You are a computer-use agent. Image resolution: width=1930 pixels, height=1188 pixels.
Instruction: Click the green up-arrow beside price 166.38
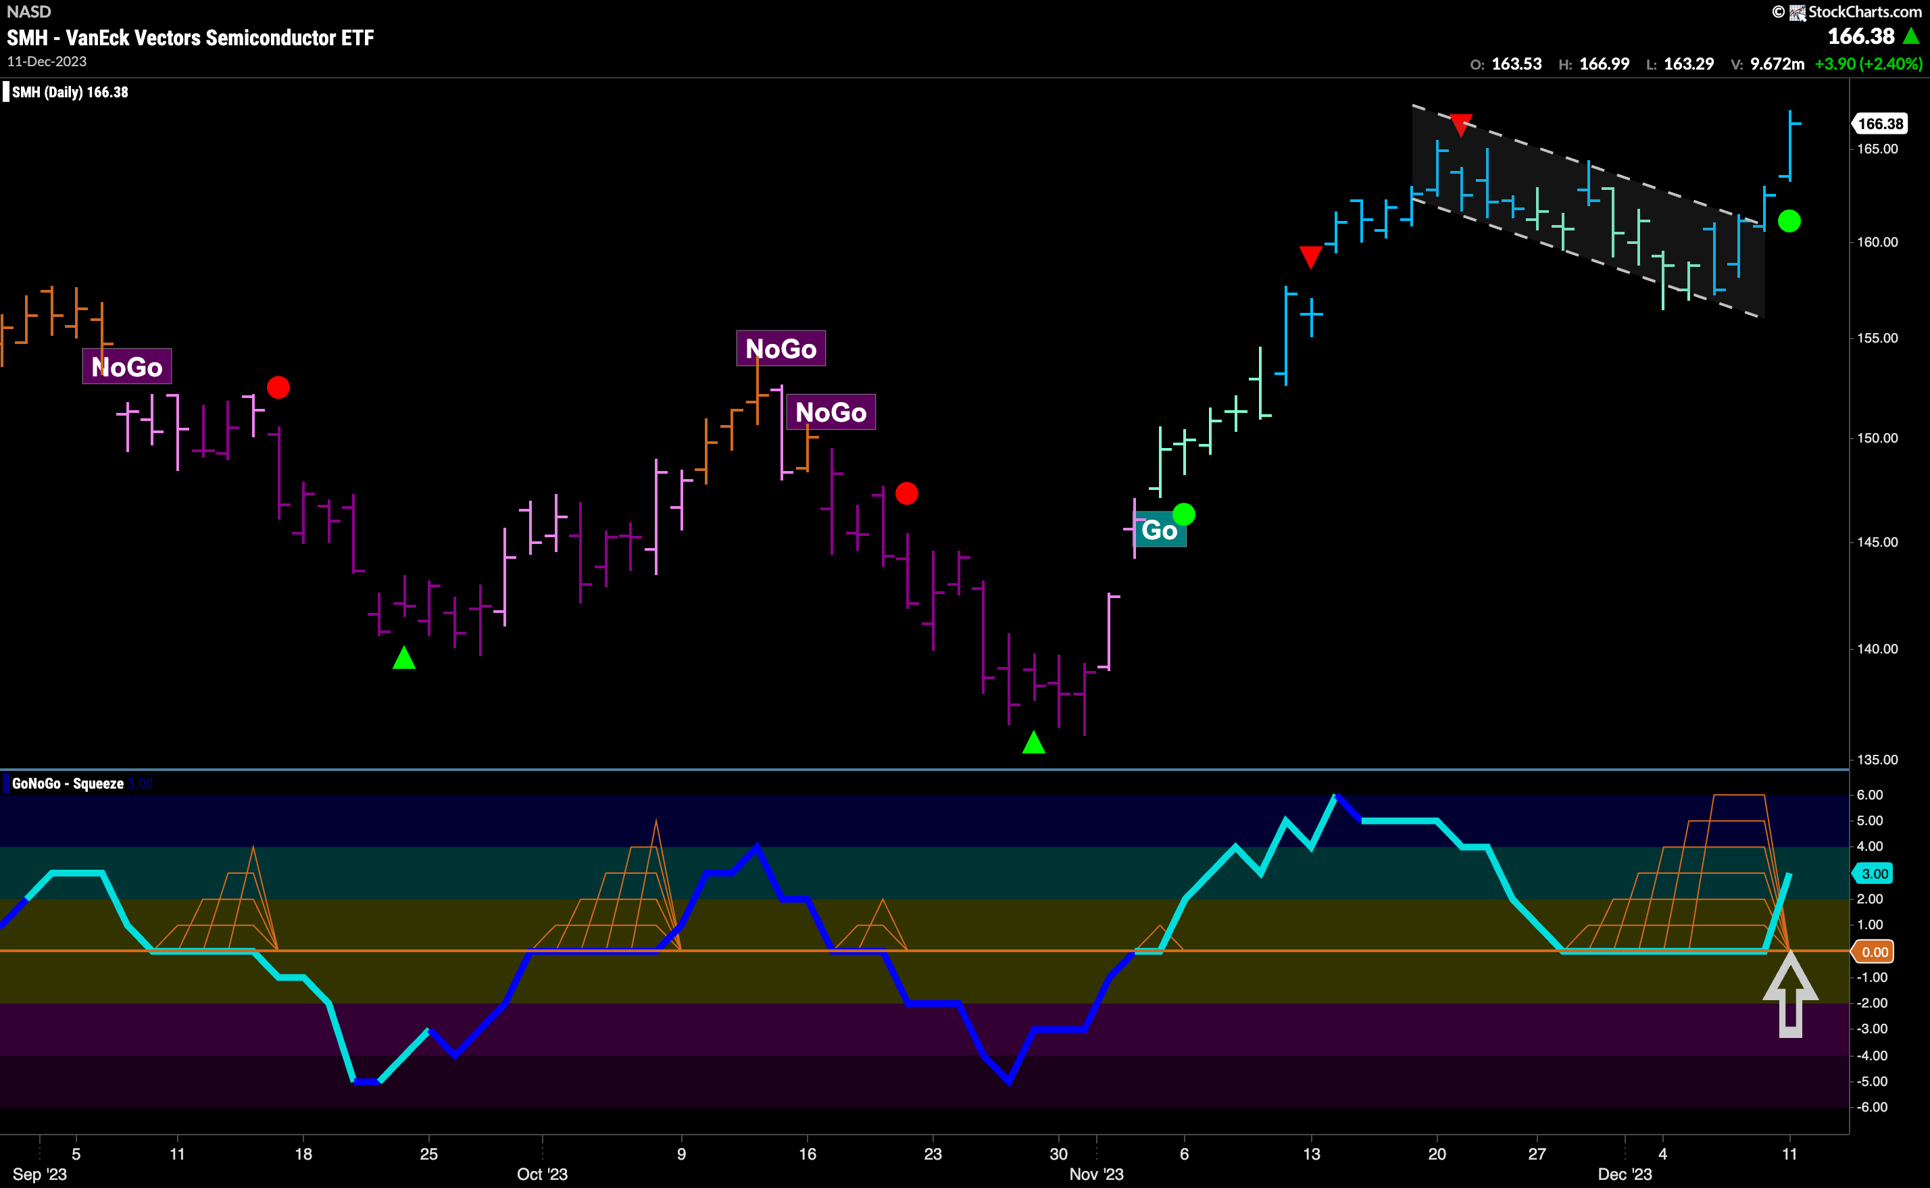1911,36
